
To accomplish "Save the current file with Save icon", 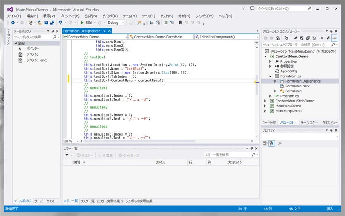I will 46,23.
